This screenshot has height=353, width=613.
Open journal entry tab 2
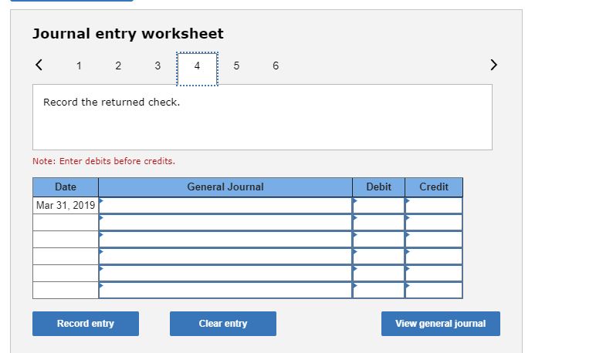coord(118,66)
